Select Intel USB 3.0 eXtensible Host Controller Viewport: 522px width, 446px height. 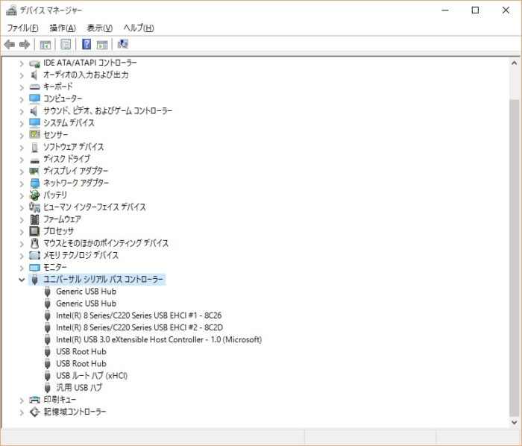(159, 339)
